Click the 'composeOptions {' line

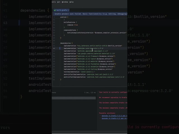tap(71, 30)
